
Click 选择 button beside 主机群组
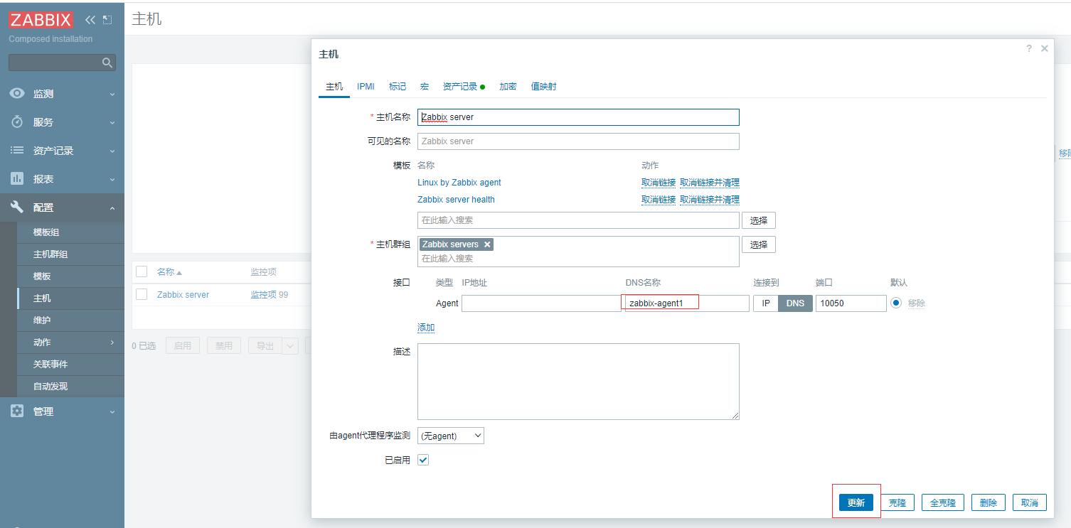[x=759, y=244]
